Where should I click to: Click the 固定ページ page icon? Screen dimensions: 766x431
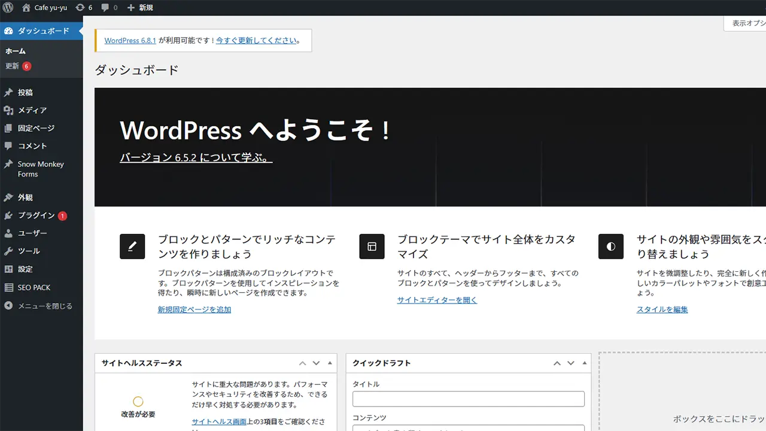(8, 128)
